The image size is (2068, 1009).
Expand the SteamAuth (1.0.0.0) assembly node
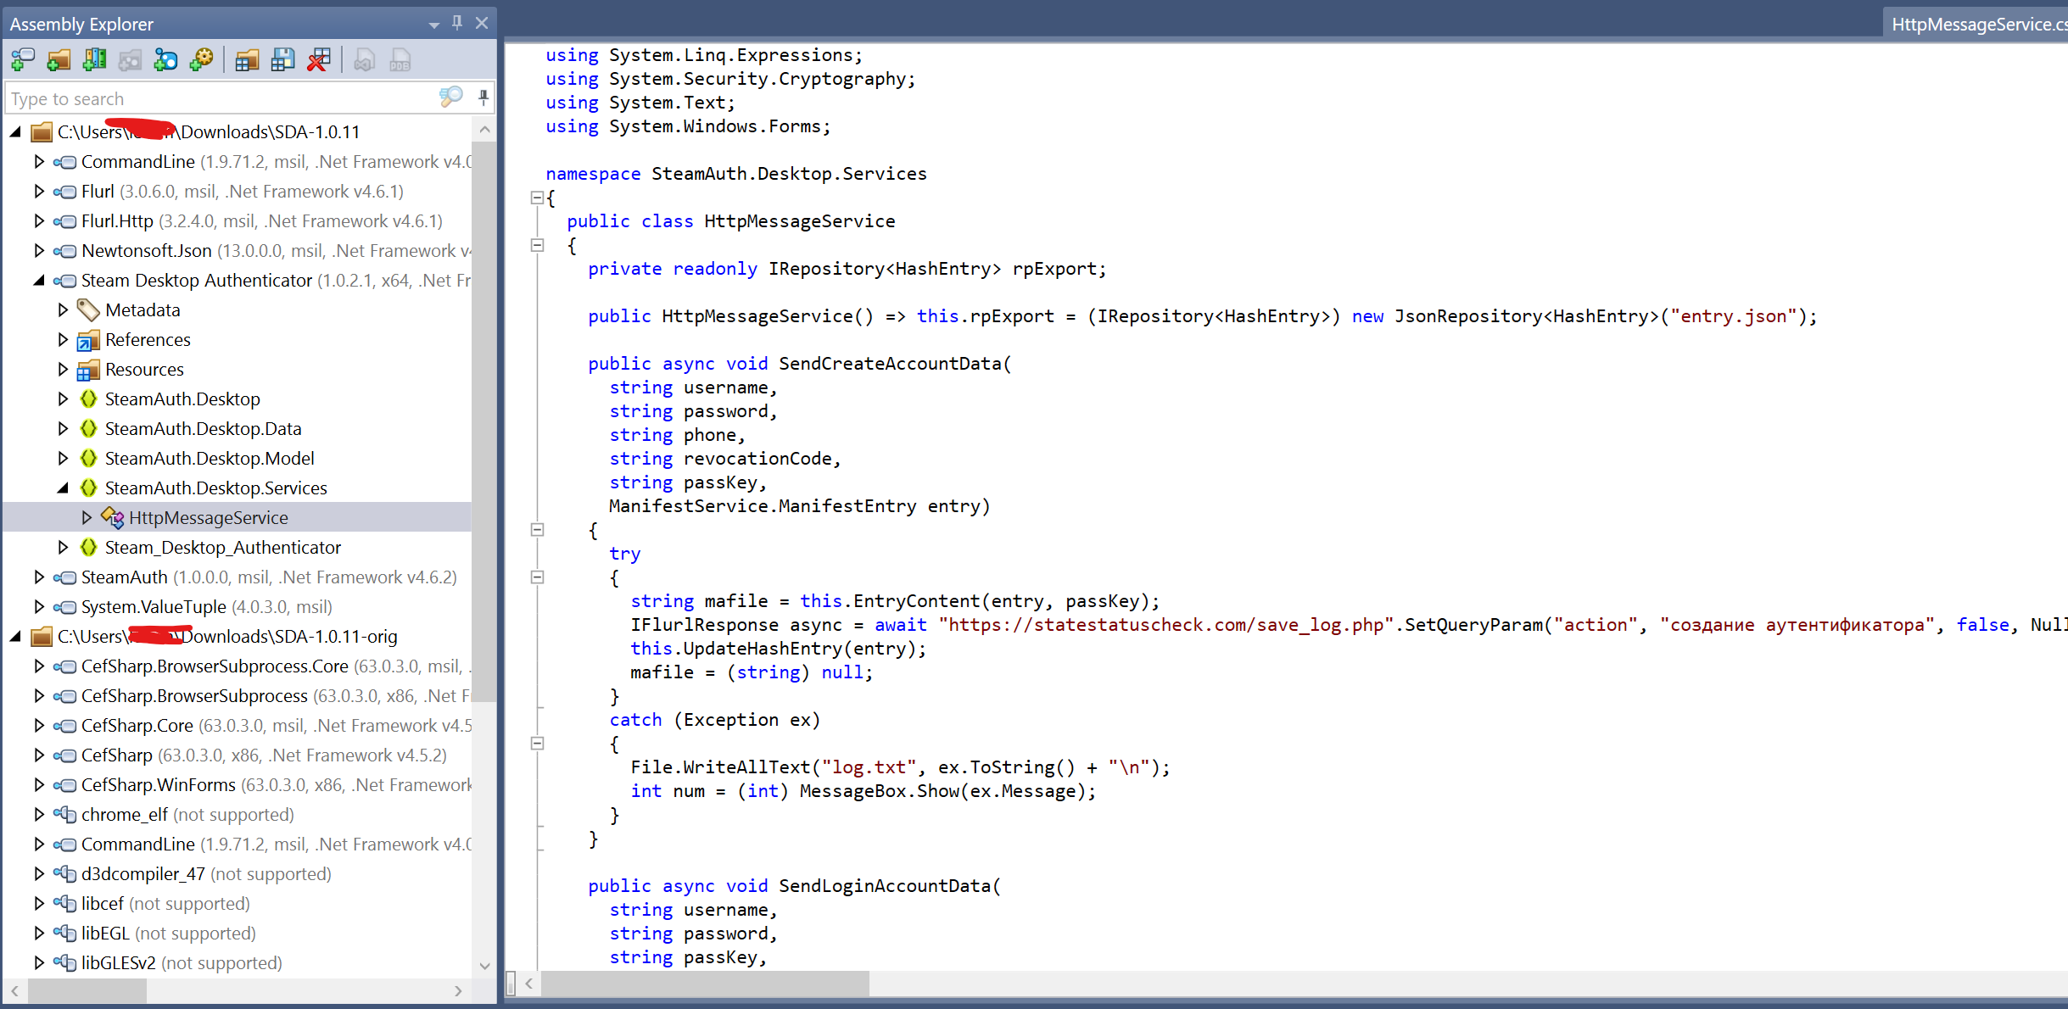pyautogui.click(x=39, y=577)
